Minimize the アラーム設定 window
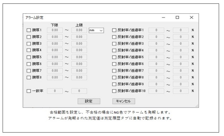This screenshot has height=136, width=224. (x=163, y=18)
